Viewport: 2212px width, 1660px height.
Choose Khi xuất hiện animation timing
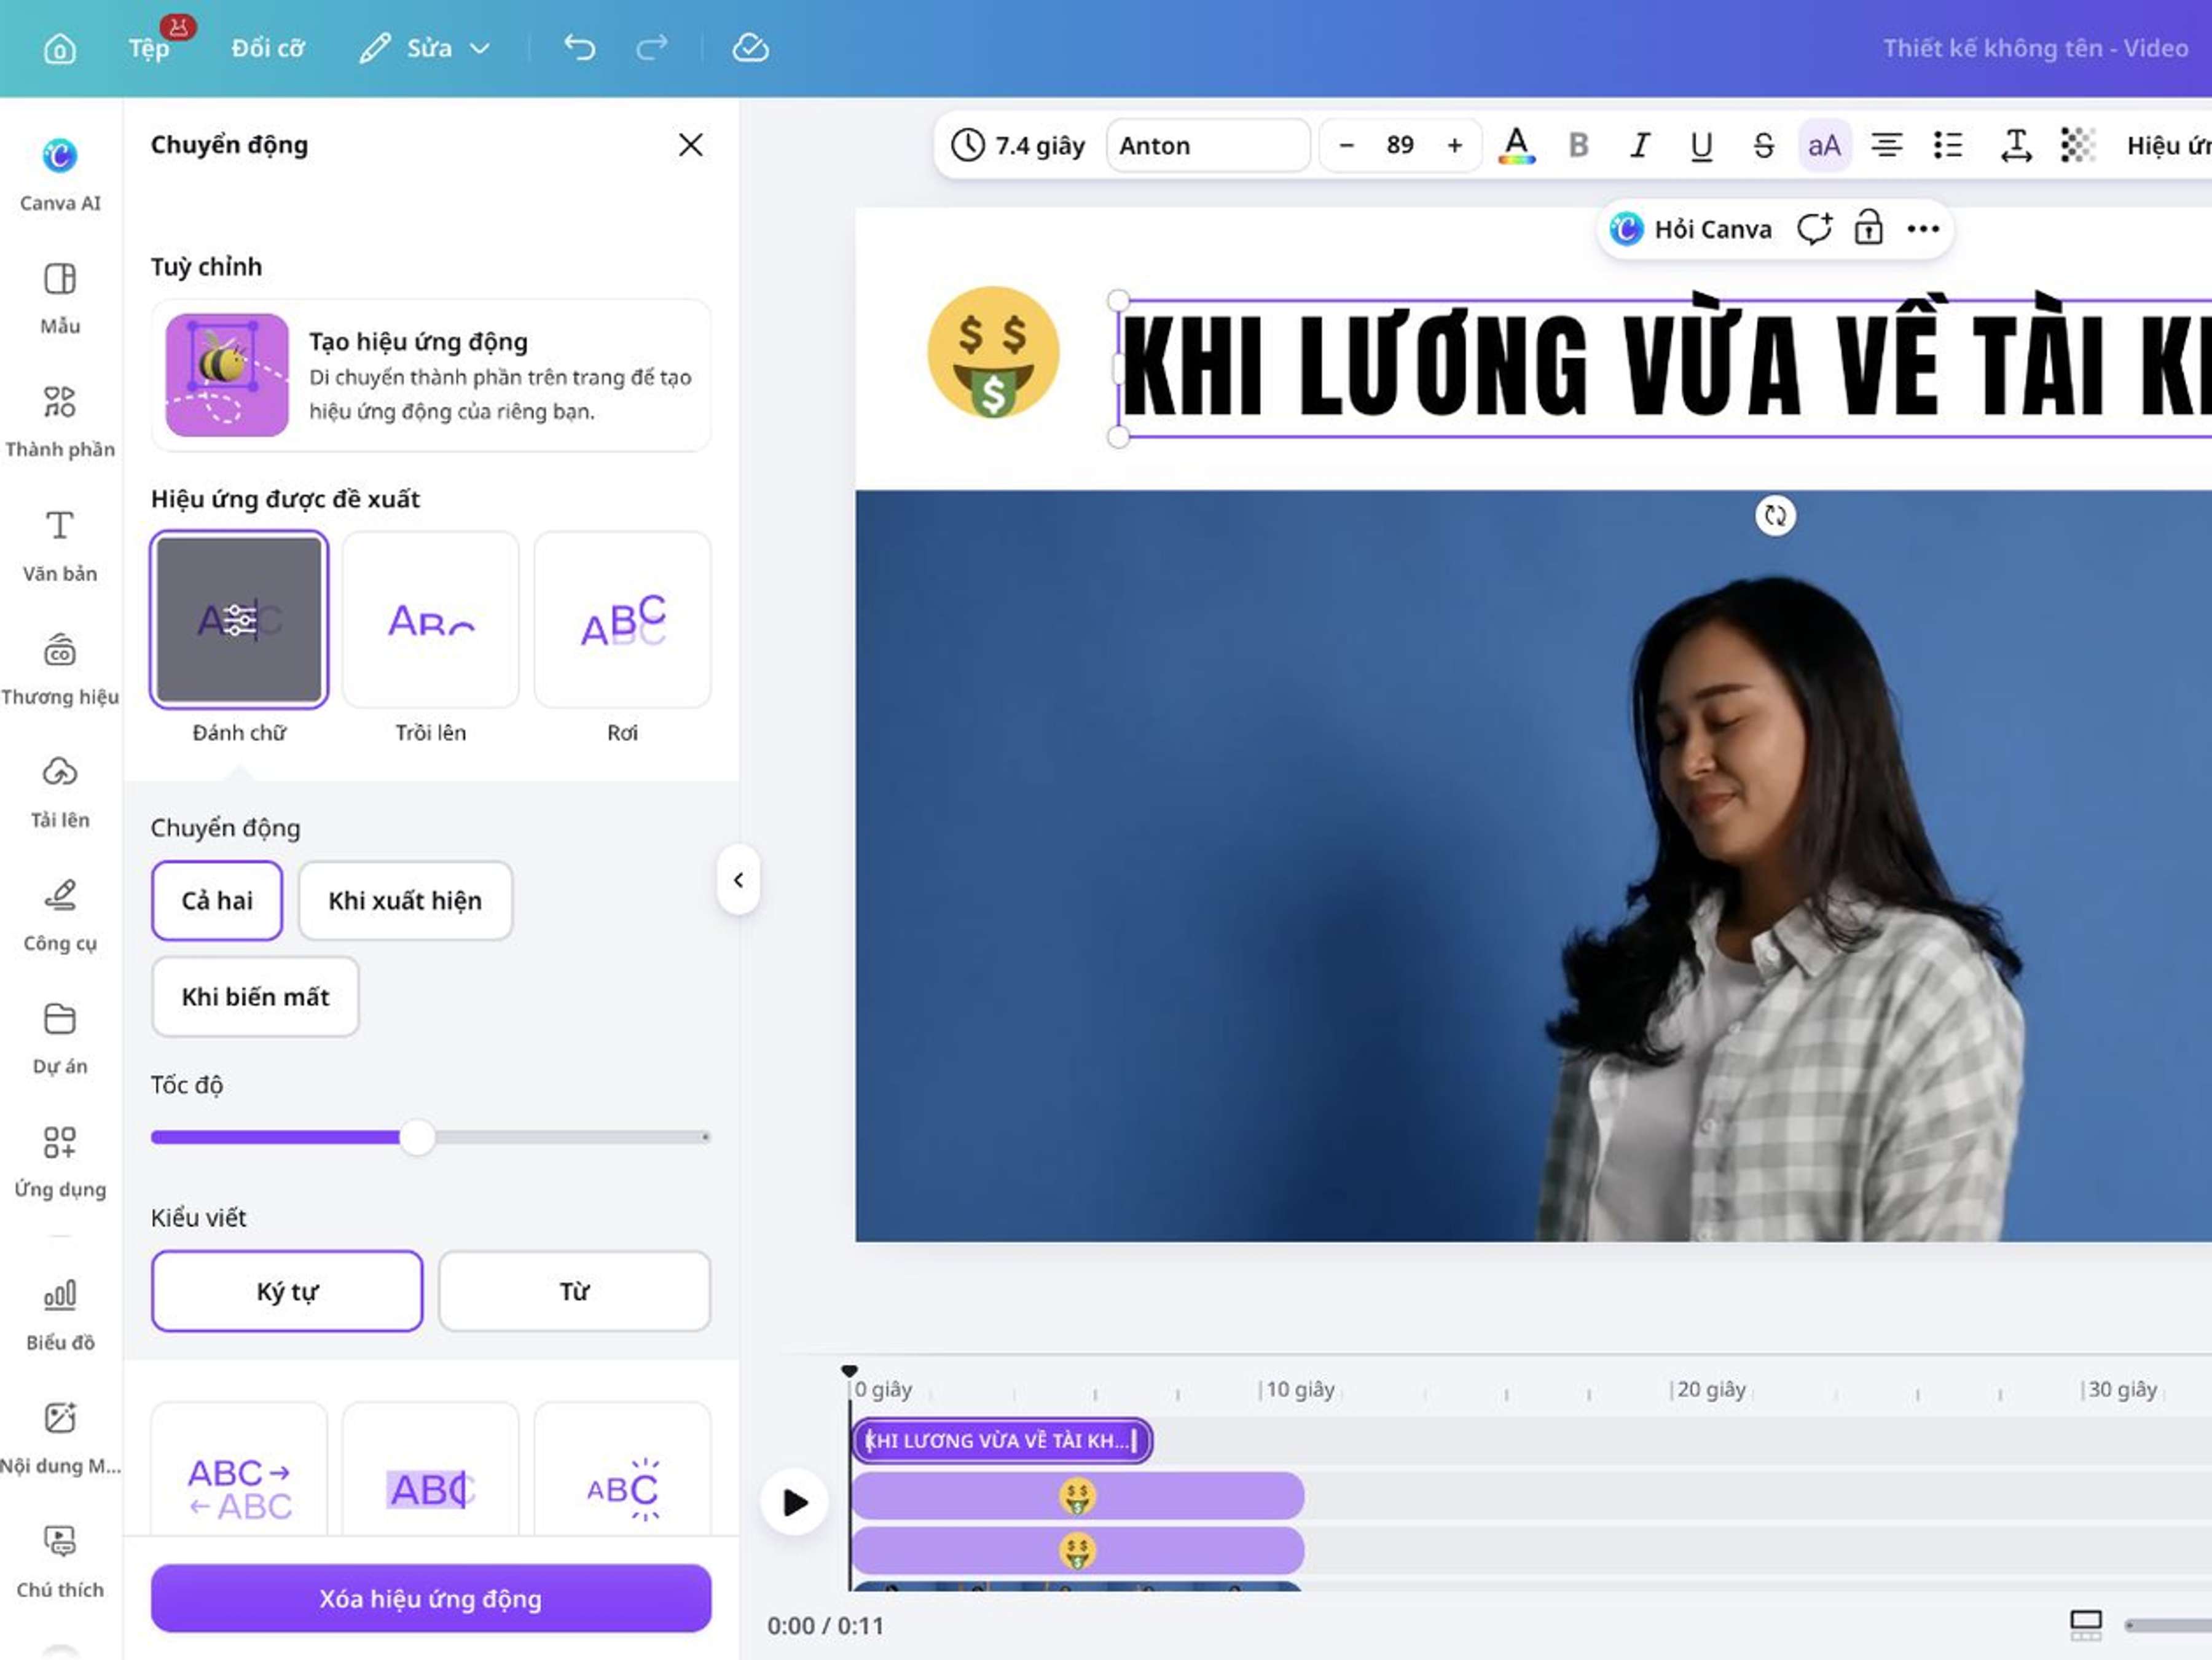tap(405, 900)
